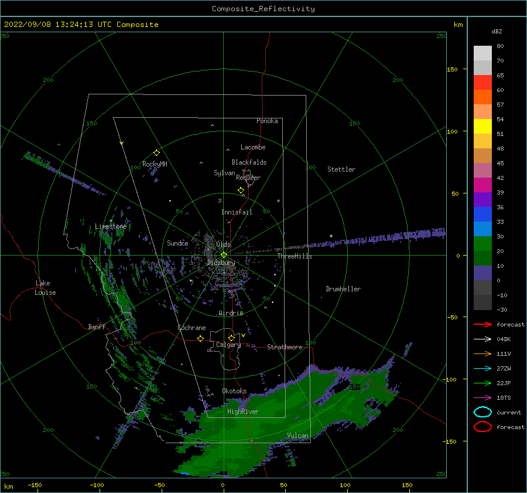Click the 36 dBZ purple color swatch

coord(482,199)
